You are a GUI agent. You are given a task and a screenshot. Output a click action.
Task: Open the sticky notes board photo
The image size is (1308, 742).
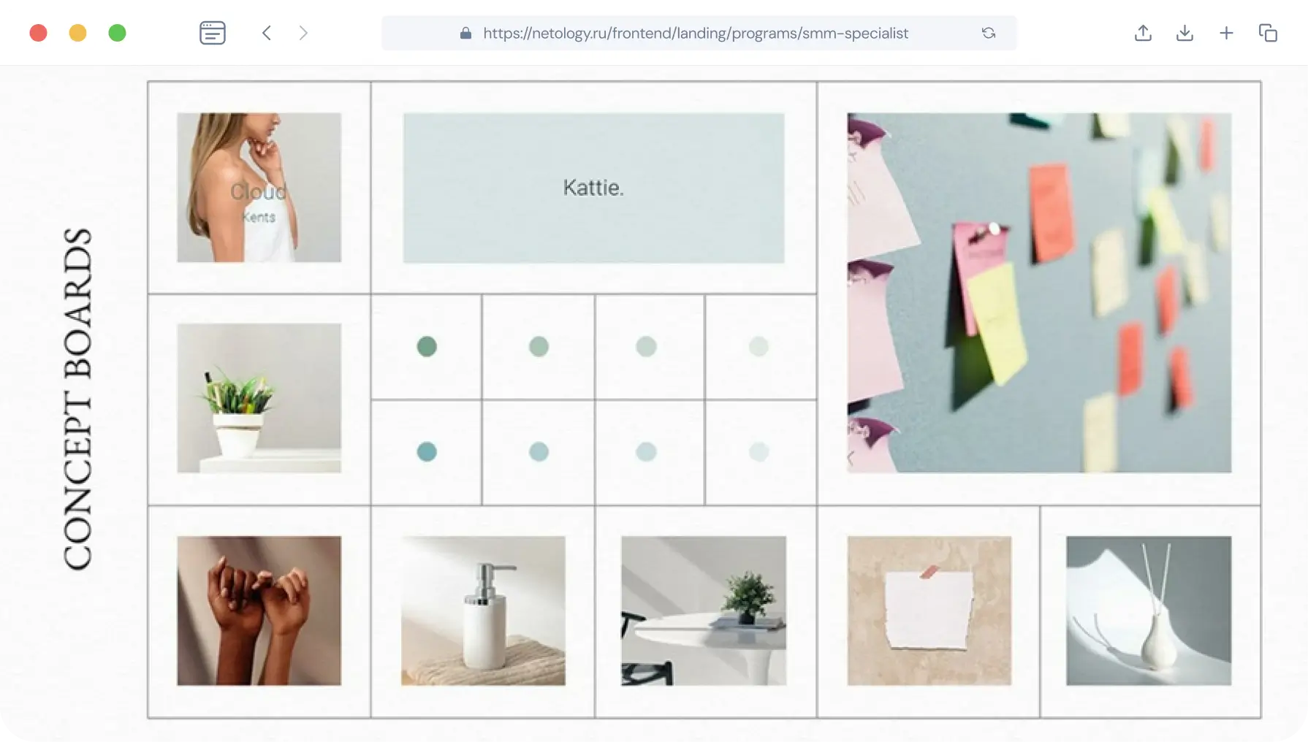point(1038,292)
